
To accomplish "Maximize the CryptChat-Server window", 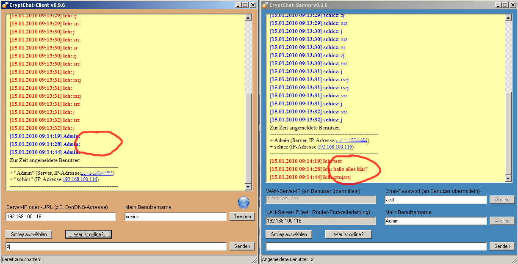I will [505, 5].
